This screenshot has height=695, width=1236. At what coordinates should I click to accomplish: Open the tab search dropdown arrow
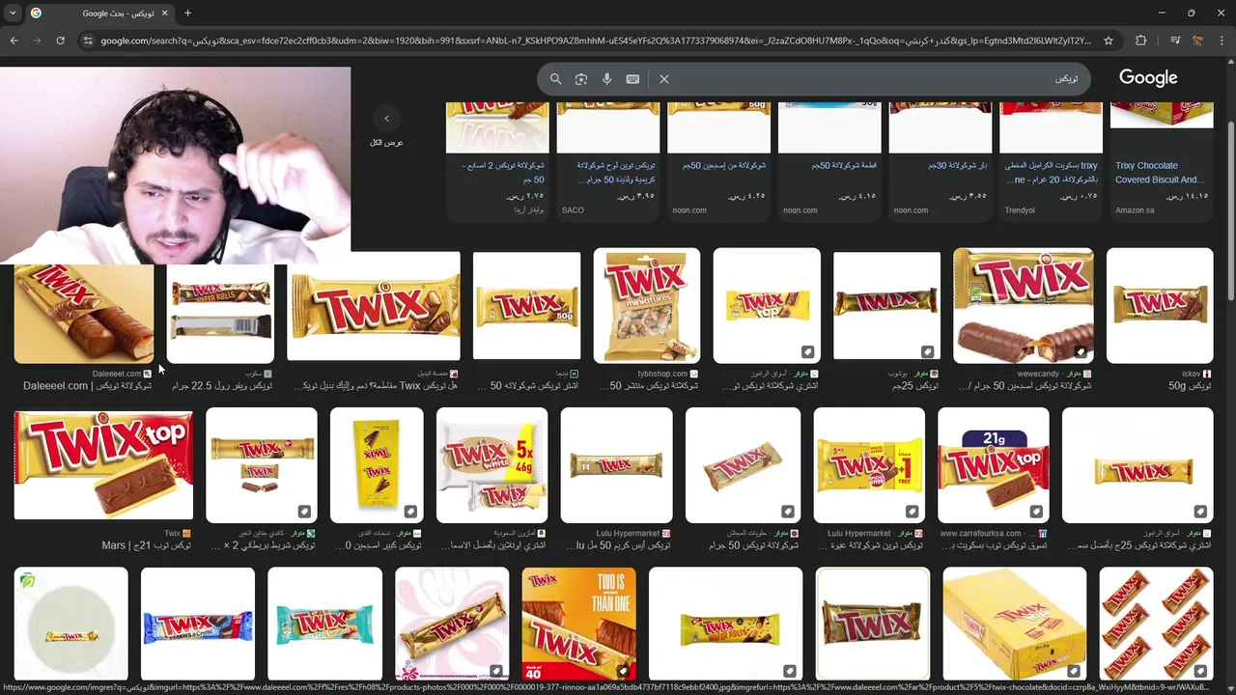(12, 14)
